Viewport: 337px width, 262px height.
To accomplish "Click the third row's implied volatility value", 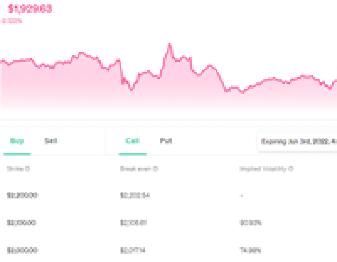I will point(251,251).
